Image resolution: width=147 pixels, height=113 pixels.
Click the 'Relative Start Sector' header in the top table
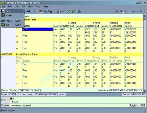116,24
